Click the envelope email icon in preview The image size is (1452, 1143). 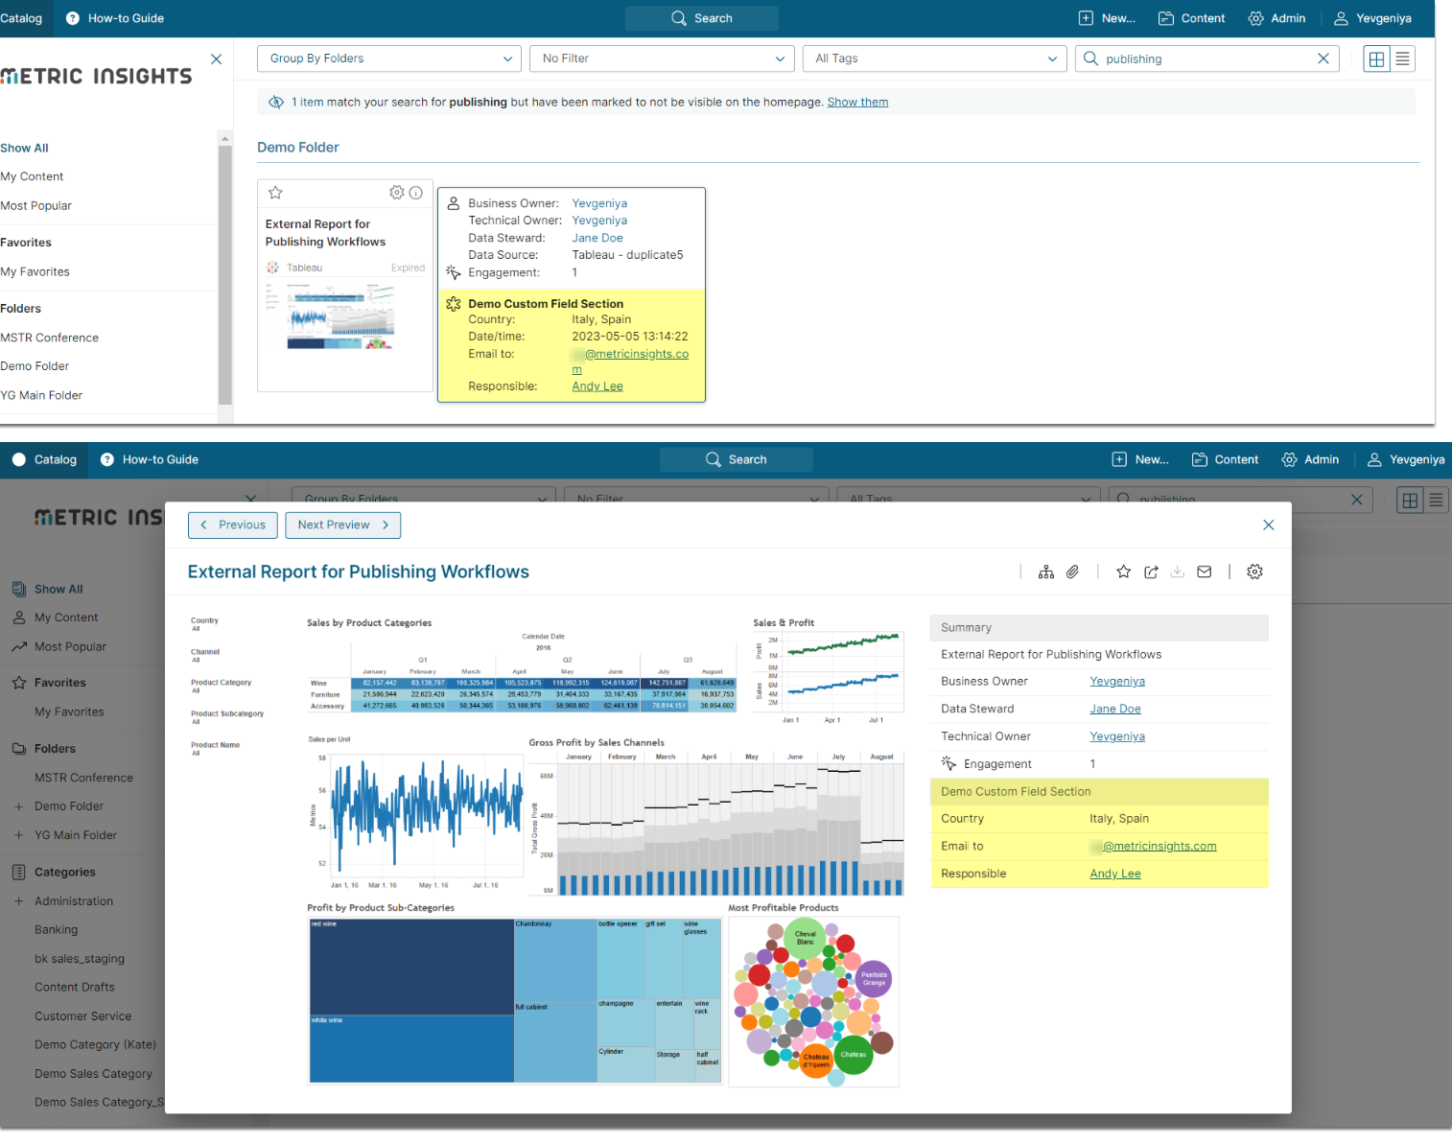1205,572
